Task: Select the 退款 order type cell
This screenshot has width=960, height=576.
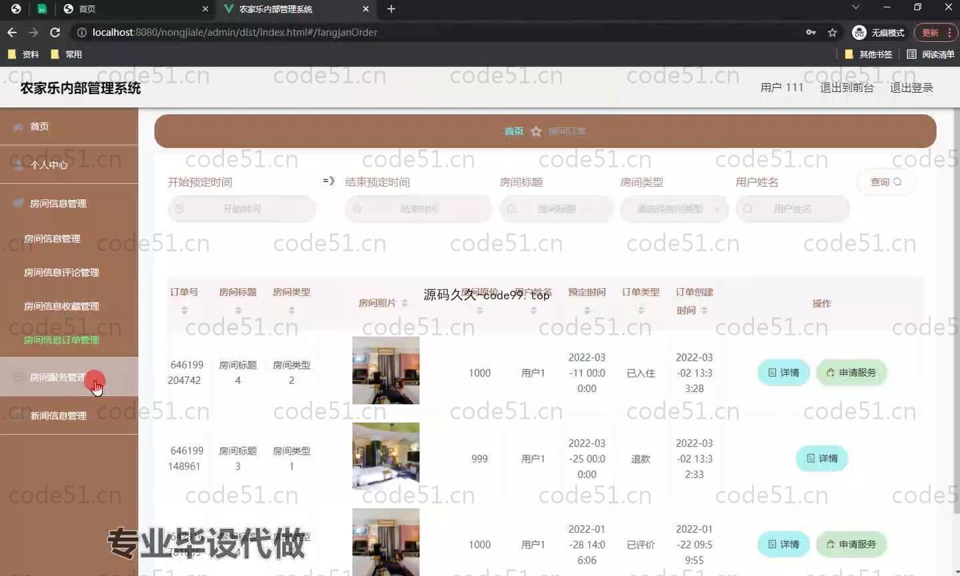Action: click(x=641, y=459)
